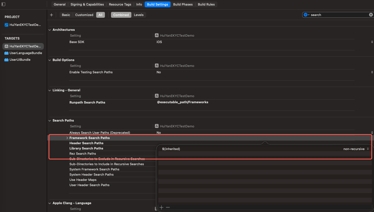This screenshot has height=212, width=374.
Task: Select the Base SDK setting name
Action: pyautogui.click(x=77, y=42)
